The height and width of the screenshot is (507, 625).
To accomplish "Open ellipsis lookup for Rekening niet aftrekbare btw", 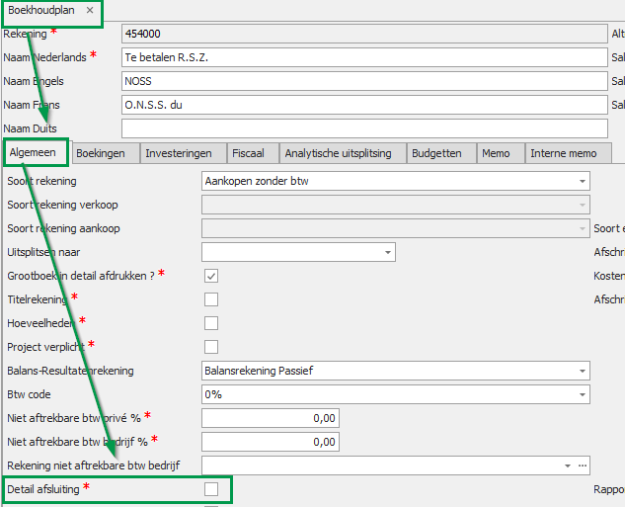I will [583, 465].
